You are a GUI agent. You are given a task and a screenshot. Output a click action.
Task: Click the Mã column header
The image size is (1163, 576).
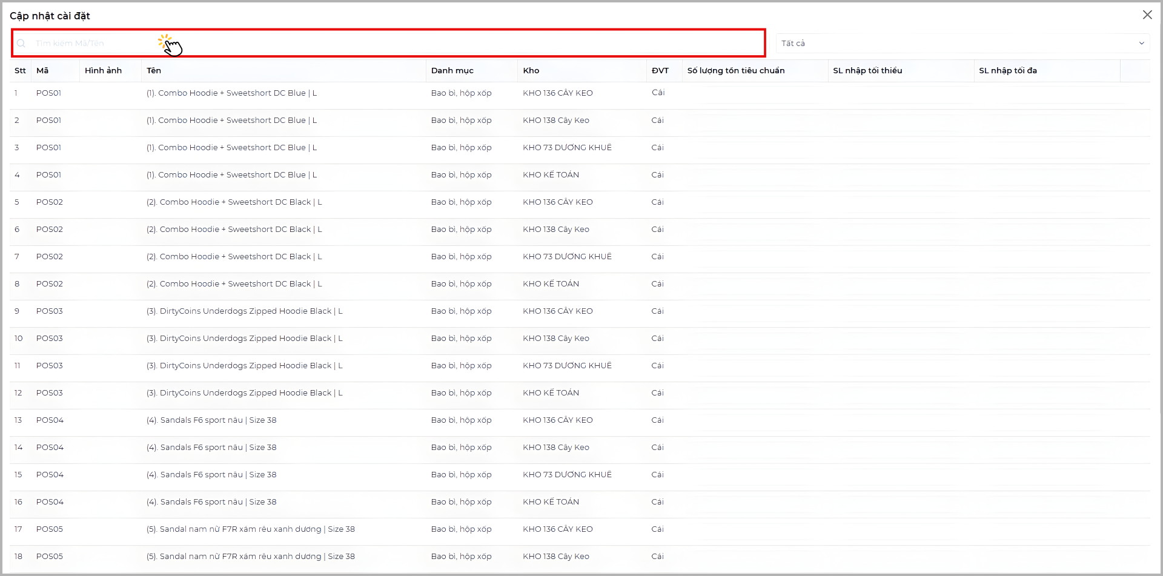[x=42, y=71]
